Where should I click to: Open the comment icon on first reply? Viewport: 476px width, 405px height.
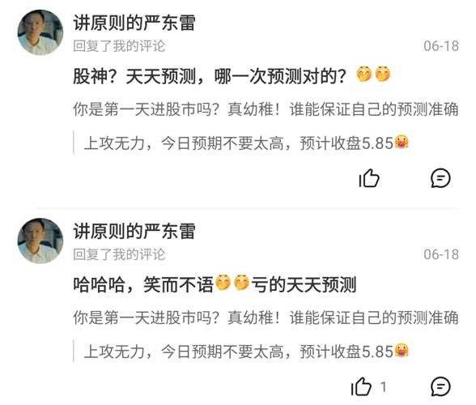440,178
